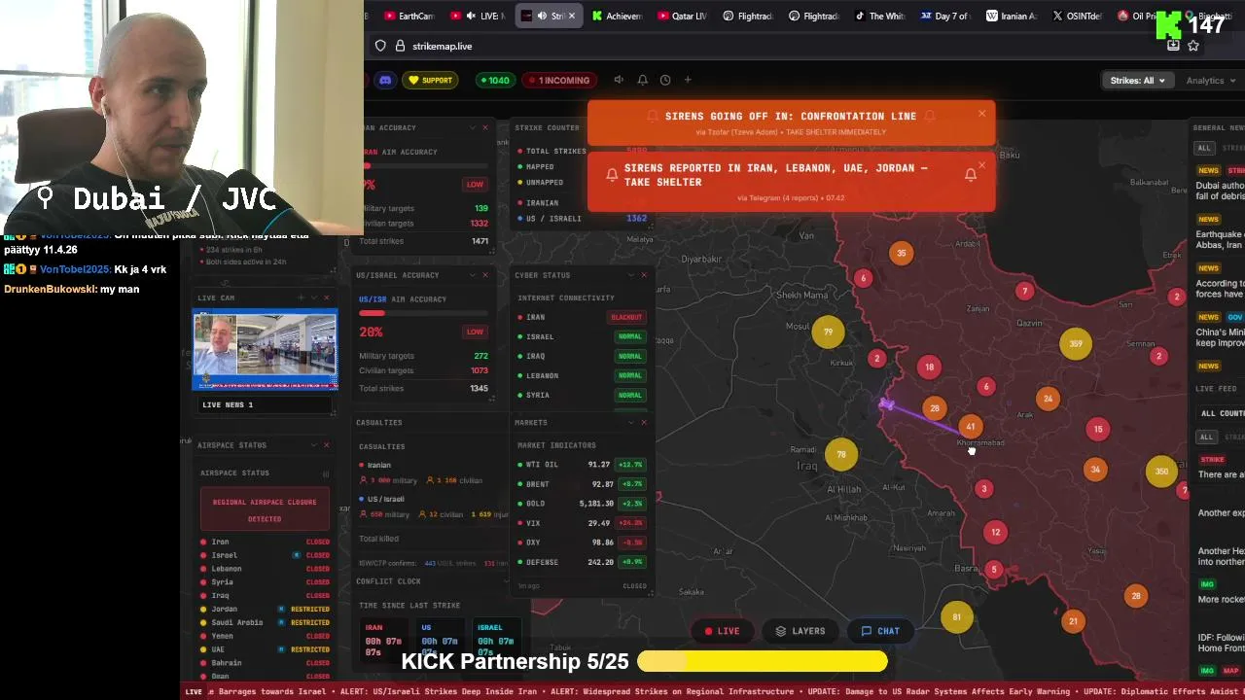The image size is (1245, 700).
Task: Click the US/ISR aim accuracy bar
Action: [422, 313]
